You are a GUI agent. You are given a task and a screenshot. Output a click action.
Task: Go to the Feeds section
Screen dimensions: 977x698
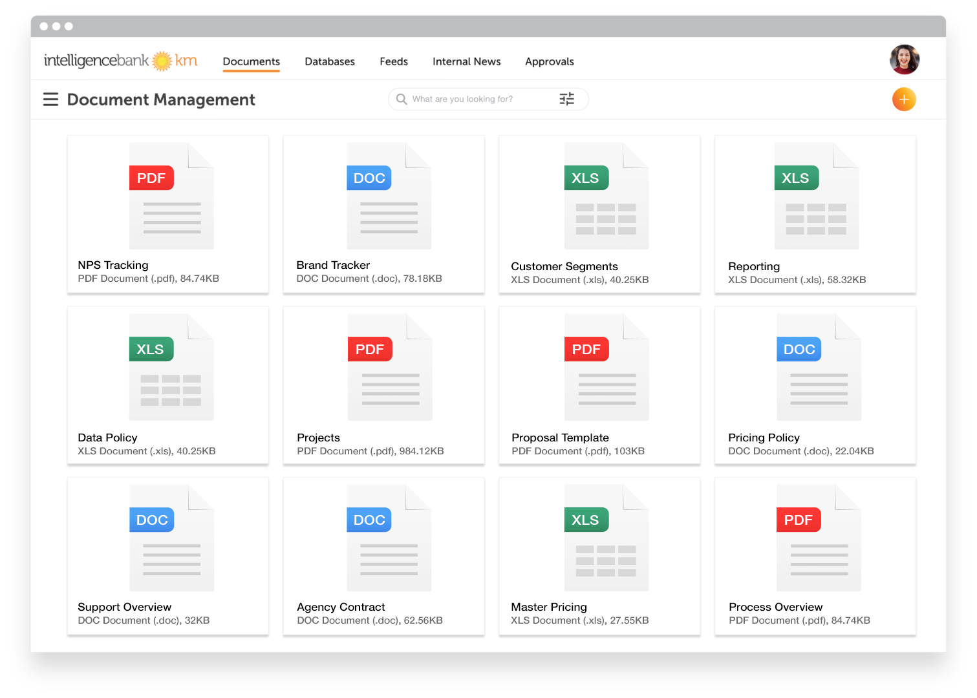click(x=394, y=61)
